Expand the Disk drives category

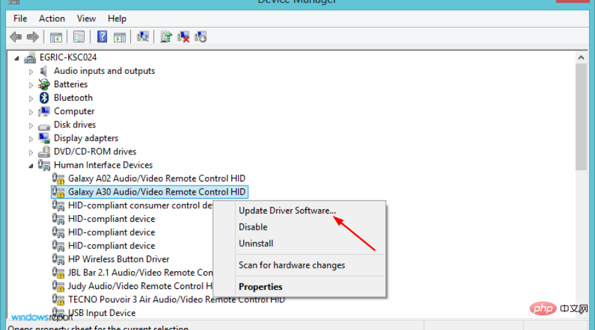click(x=31, y=125)
